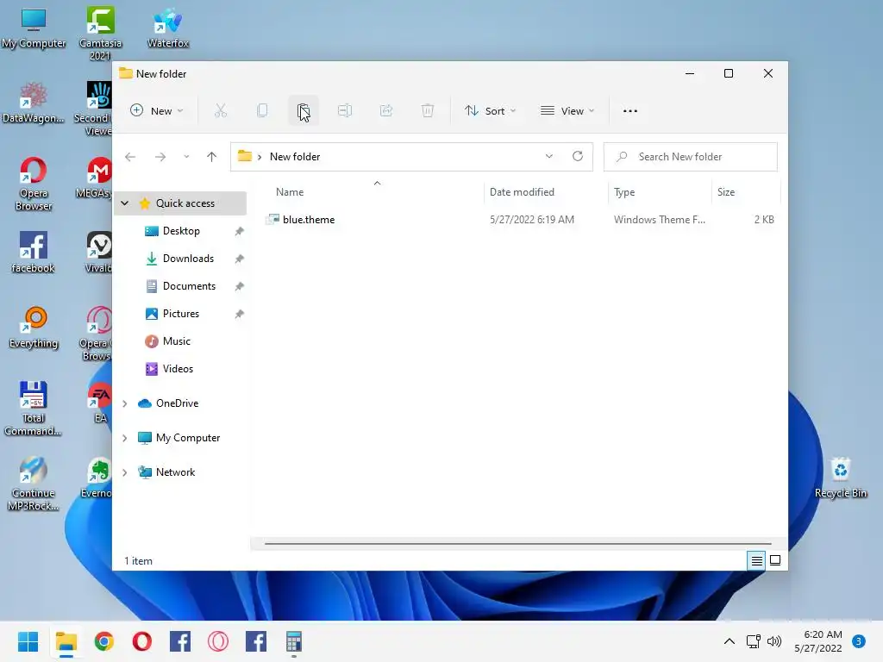Image resolution: width=883 pixels, height=662 pixels.
Task: Open the recent locations chevron
Action: (x=186, y=157)
